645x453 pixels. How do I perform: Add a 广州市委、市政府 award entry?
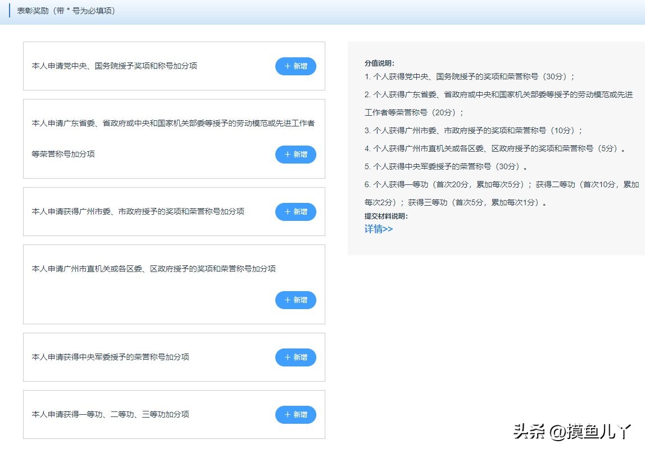[x=296, y=212]
